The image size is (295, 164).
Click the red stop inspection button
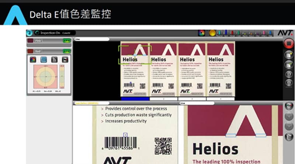coord(289,43)
